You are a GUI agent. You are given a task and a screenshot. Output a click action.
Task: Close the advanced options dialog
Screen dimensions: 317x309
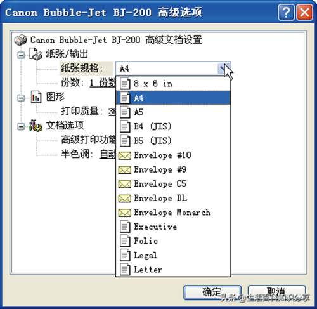click(304, 13)
